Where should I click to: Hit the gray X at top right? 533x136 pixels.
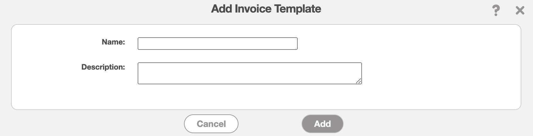[520, 11]
